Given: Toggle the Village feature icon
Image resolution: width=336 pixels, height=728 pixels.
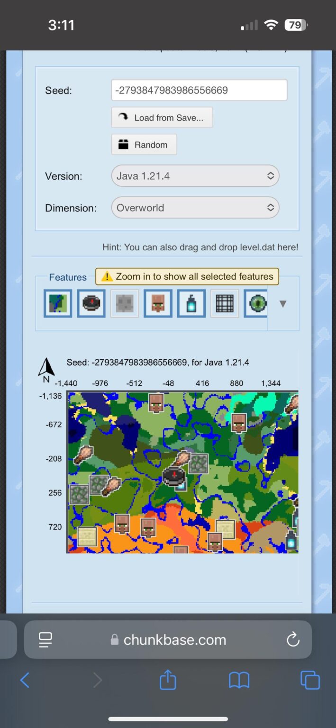Looking at the screenshot, I should [x=158, y=303].
